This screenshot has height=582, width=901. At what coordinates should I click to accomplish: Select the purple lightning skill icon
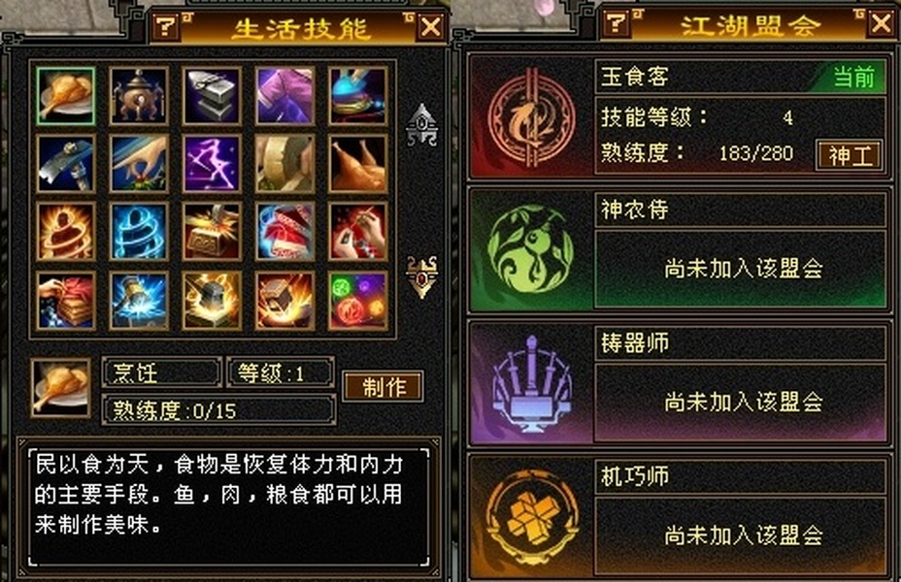(212, 164)
